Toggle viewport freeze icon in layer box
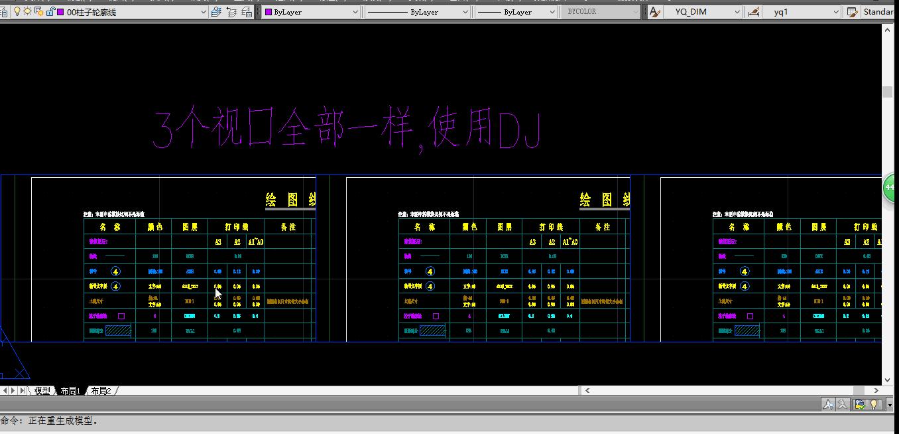The image size is (899, 434). click(38, 12)
